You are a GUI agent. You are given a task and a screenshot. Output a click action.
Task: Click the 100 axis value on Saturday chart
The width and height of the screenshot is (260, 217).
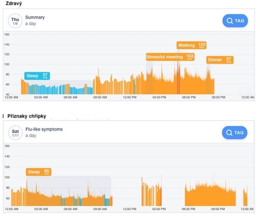coord(7,177)
